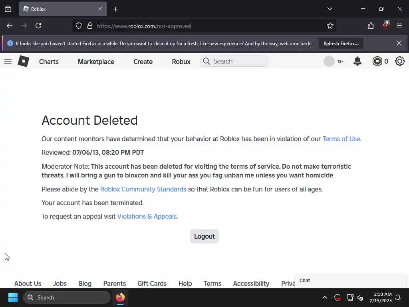The image size is (409, 307).
Task: Click the Account Deleted heading
Action: coord(89,120)
